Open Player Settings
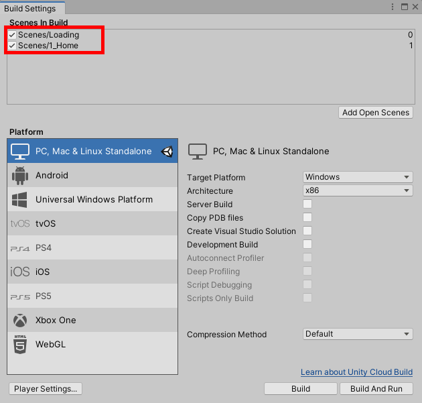The image size is (422, 403). pyautogui.click(x=46, y=389)
